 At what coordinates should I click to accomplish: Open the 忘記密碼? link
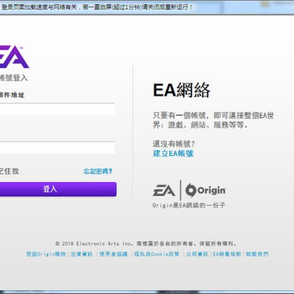98,171
